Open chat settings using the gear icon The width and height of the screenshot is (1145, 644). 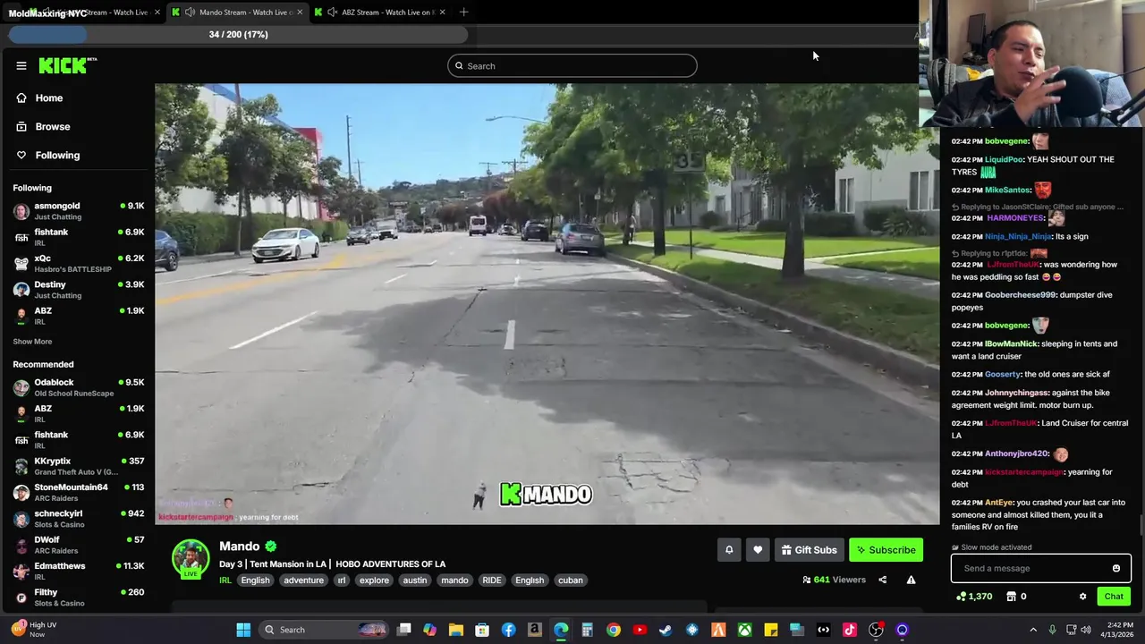[1082, 597]
